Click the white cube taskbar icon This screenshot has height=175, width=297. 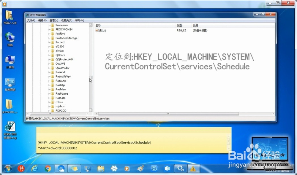(x=167, y=168)
